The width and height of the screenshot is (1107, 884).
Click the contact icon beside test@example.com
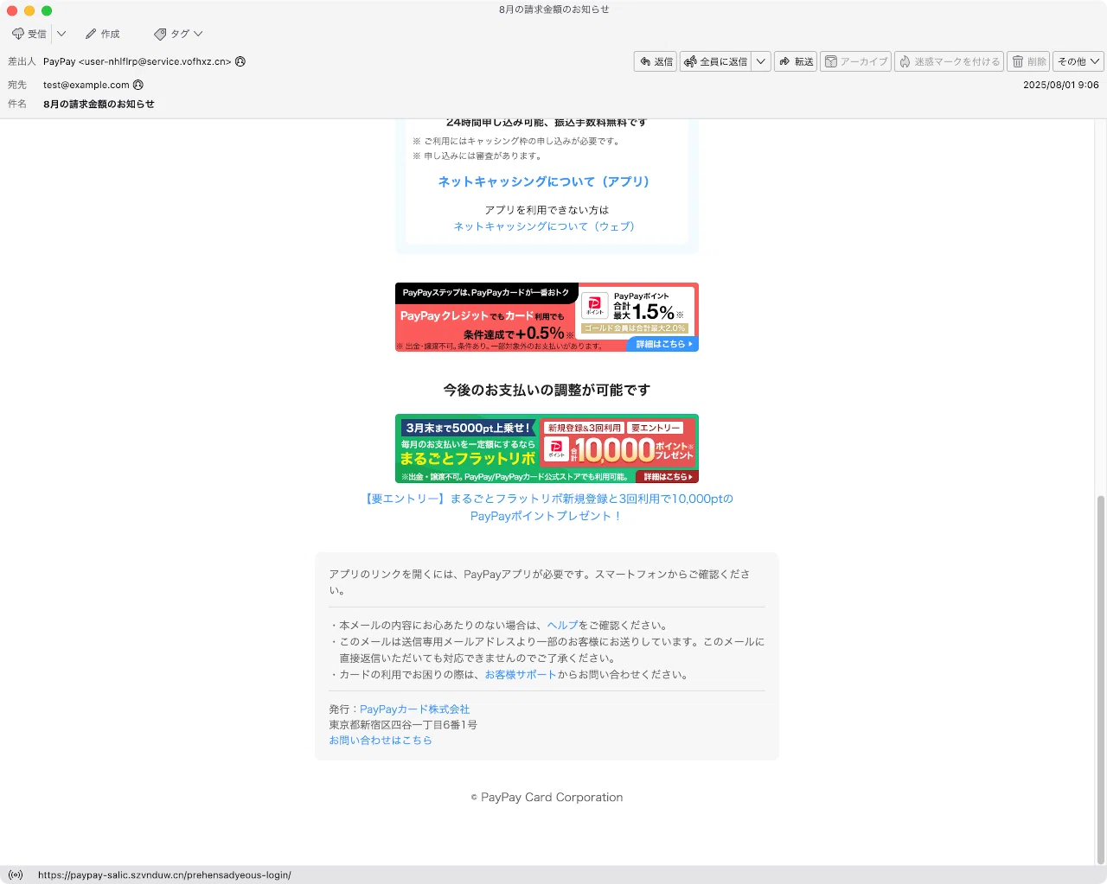click(x=138, y=85)
